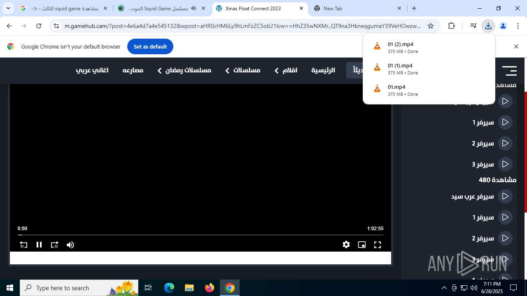
Task: Mute the video player volume
Action: [70, 245]
